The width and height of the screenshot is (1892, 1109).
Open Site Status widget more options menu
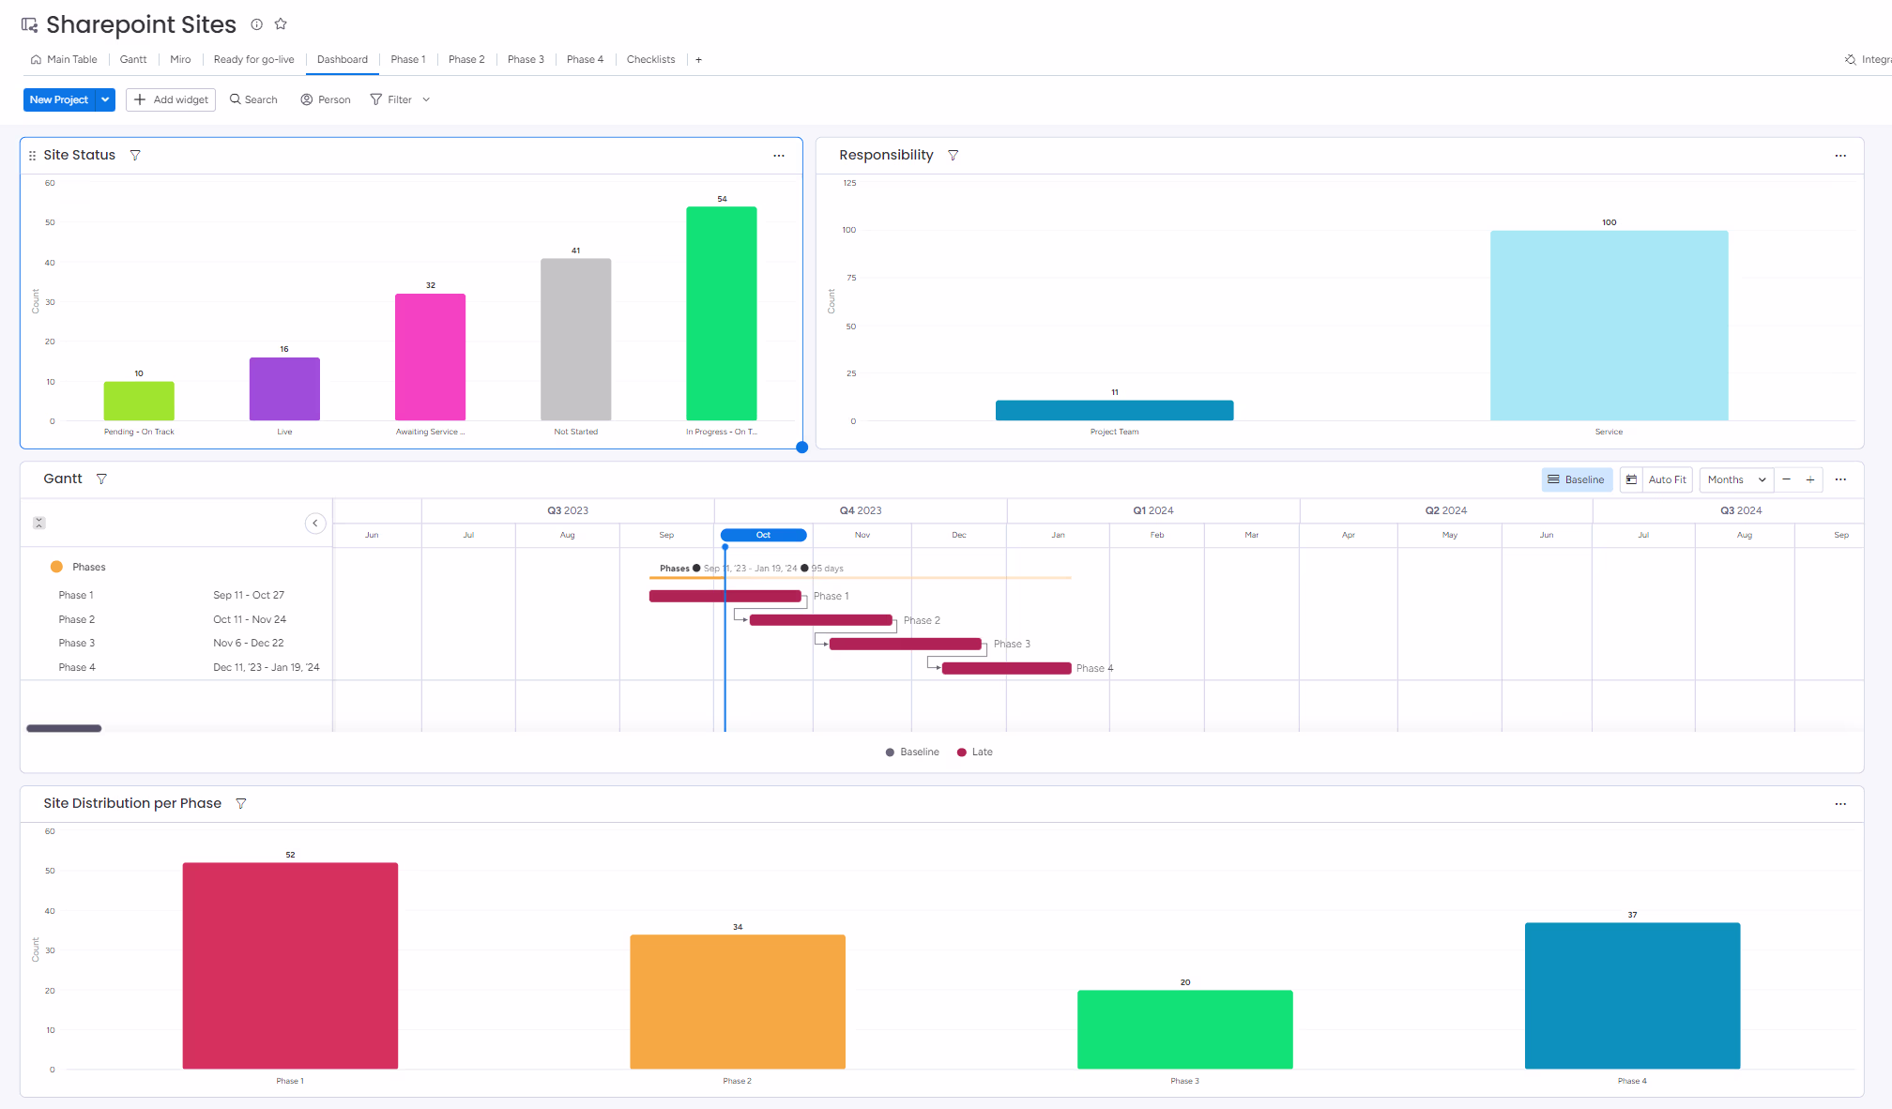(779, 156)
